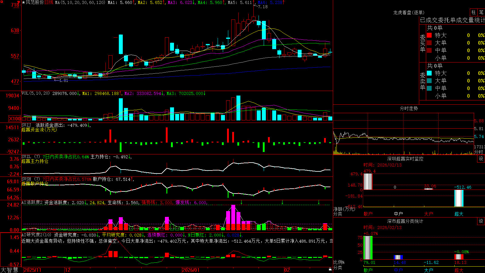485x273 pixels.
Task: Click the 已成交委托单成交量统计 header
Action: click(452, 20)
